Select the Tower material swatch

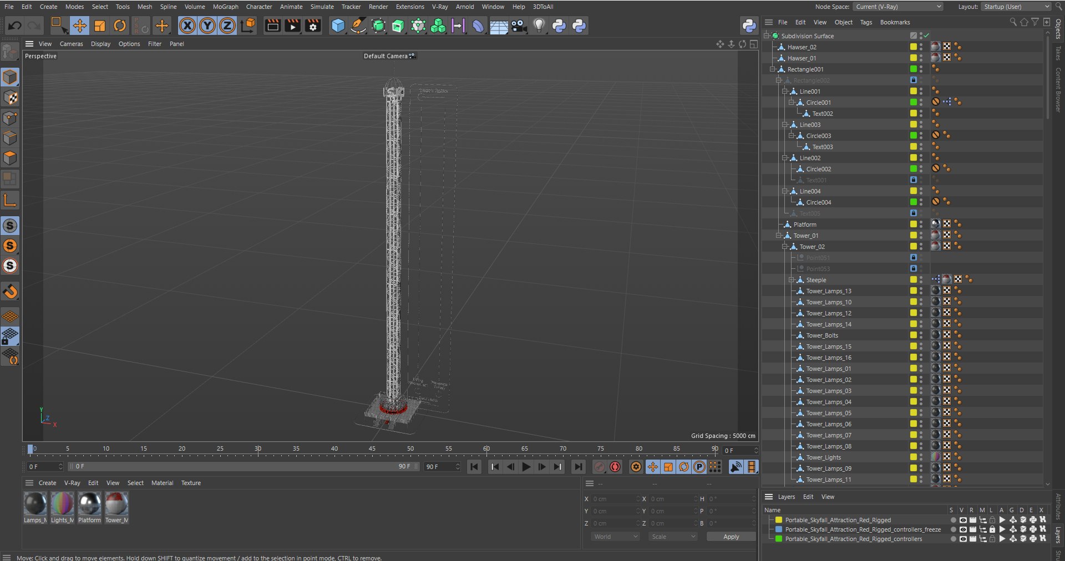coord(116,507)
